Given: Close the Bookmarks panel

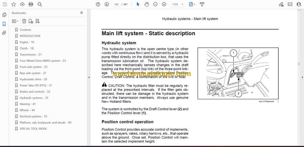Looking at the screenshot, I should pyautogui.click(x=81, y=13).
